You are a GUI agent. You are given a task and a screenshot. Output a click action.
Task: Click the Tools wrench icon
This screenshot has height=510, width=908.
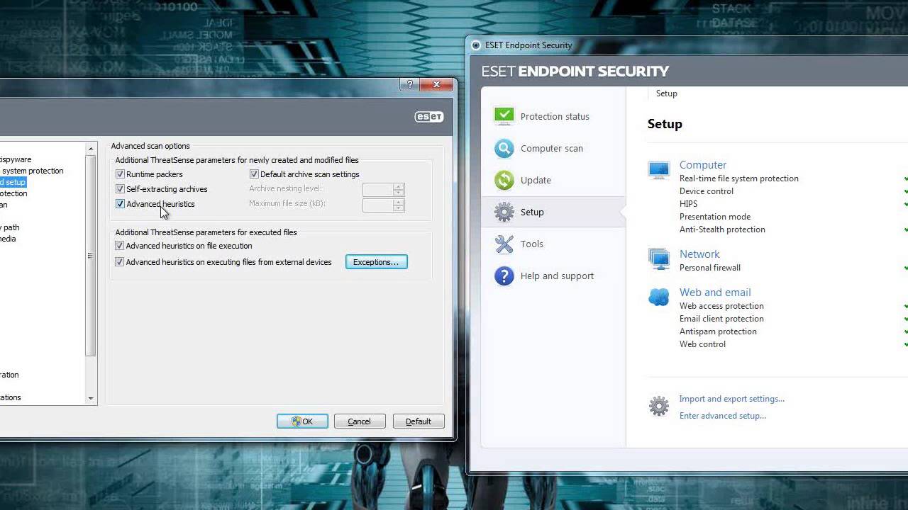pyautogui.click(x=504, y=244)
